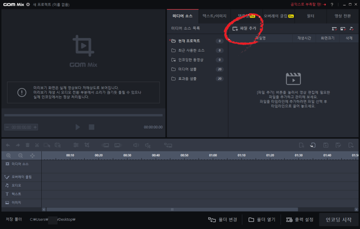
Task: Click the 삭제 column header
Action: point(349,38)
